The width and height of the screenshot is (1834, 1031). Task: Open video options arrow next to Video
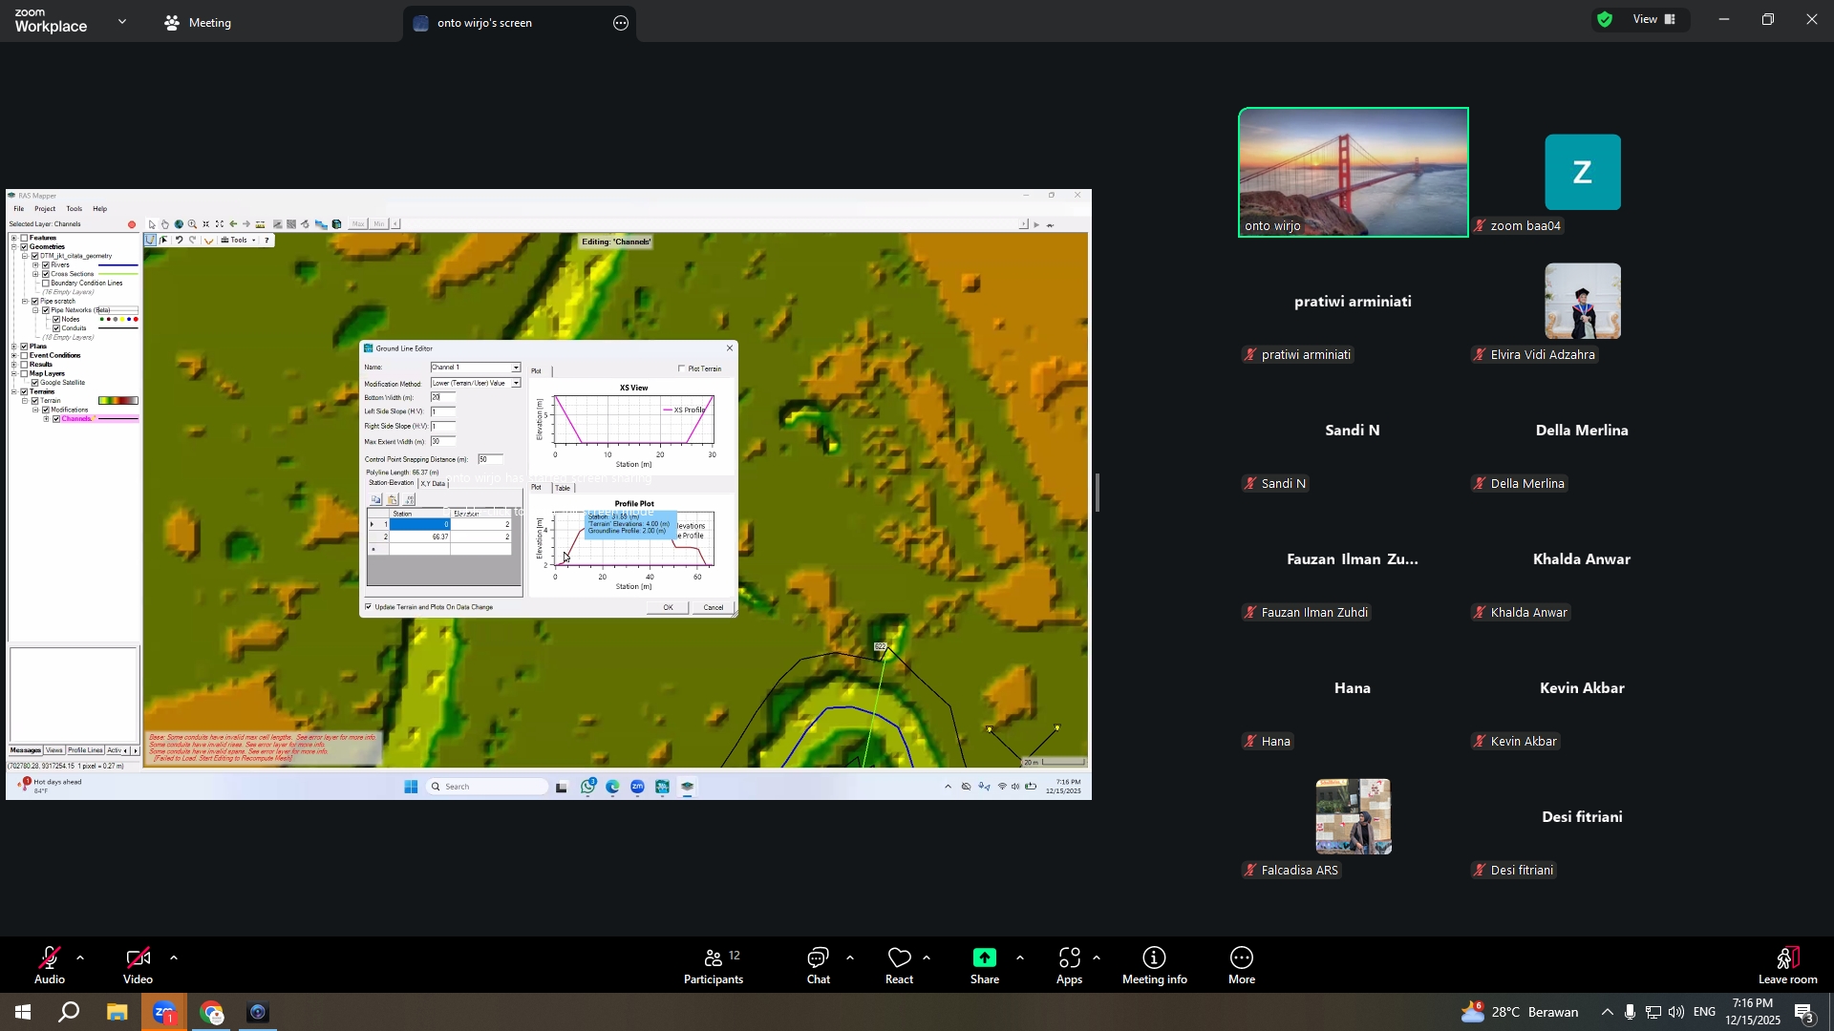point(174,957)
